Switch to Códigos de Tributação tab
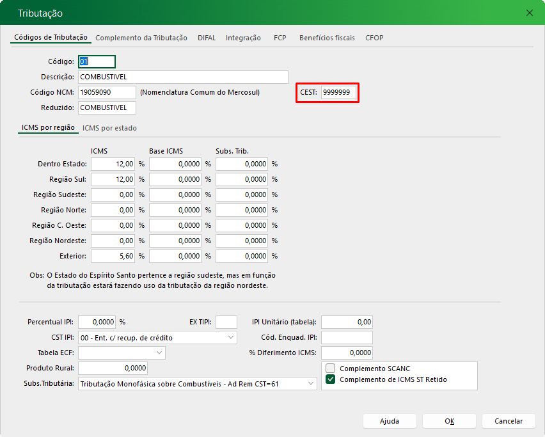Screen dimensions: 545x437 click(51, 37)
